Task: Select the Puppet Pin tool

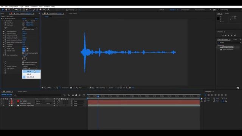Action: 48,9
